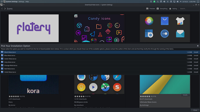Expand the system tray hidden icons arrow
Viewport: 200px width, 112px height.
click(181, 1)
